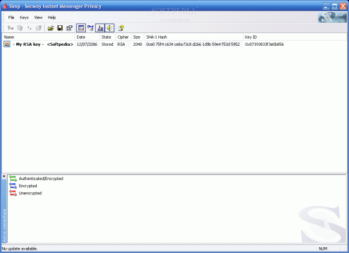Click the State column header
This screenshot has width=349, height=253.
(107, 37)
